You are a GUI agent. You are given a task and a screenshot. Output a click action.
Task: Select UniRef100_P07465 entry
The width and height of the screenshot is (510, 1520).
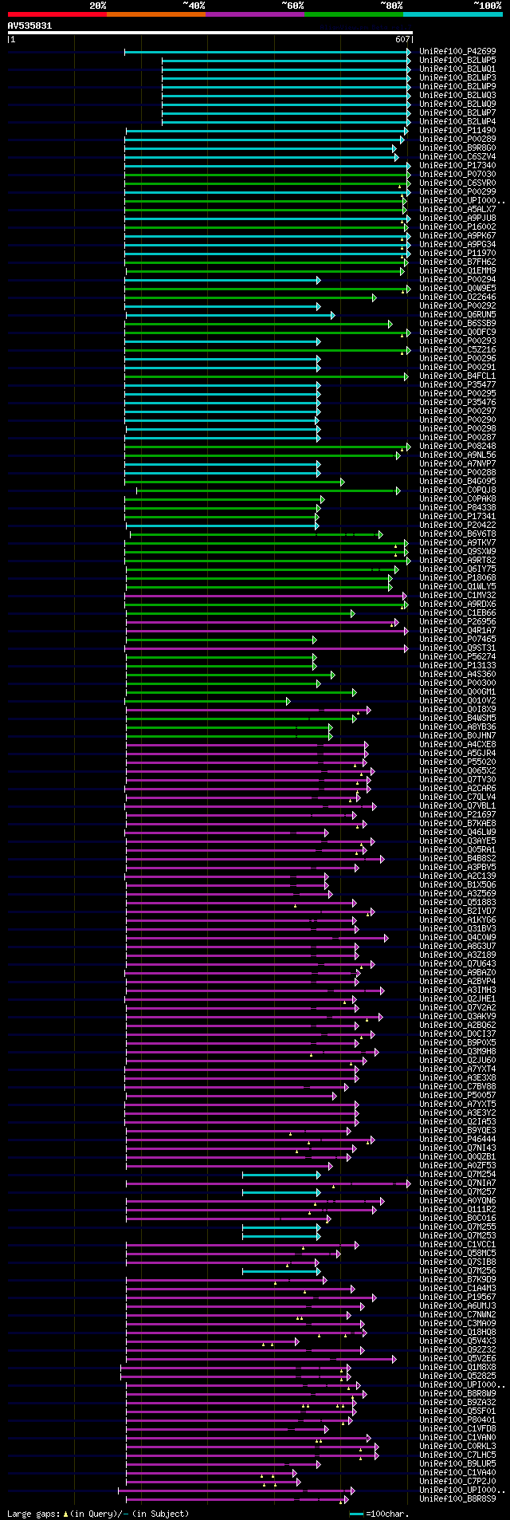457,639
